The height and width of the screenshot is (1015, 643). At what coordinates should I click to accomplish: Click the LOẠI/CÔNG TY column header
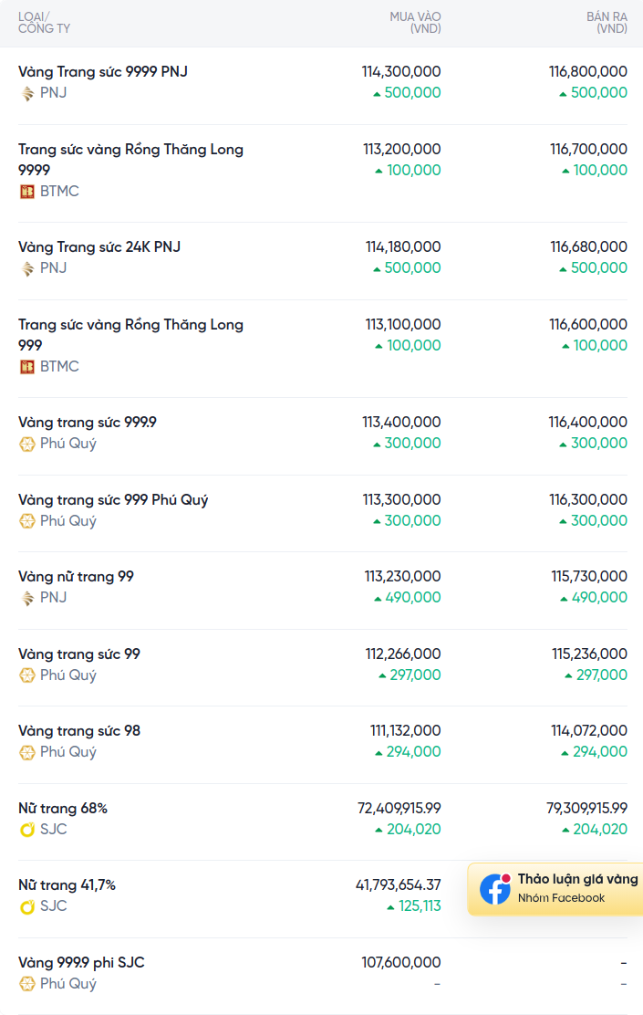pos(44,23)
